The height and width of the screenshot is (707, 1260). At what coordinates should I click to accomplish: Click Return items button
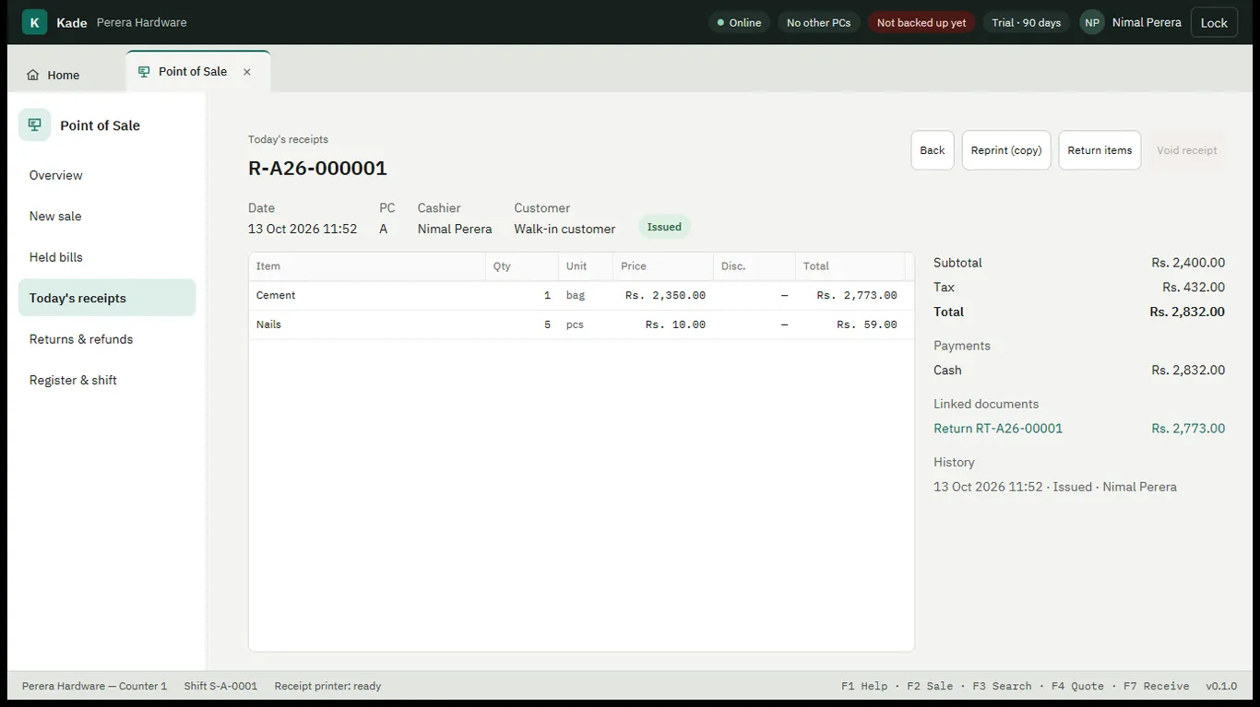click(1100, 150)
